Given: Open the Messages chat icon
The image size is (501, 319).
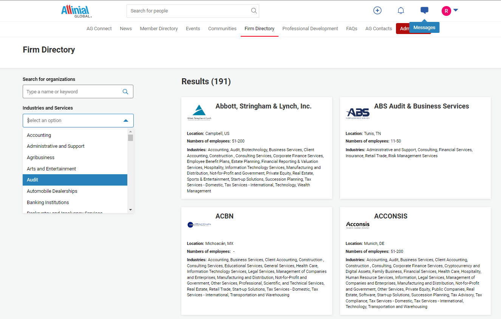Looking at the screenshot, I should (x=424, y=11).
